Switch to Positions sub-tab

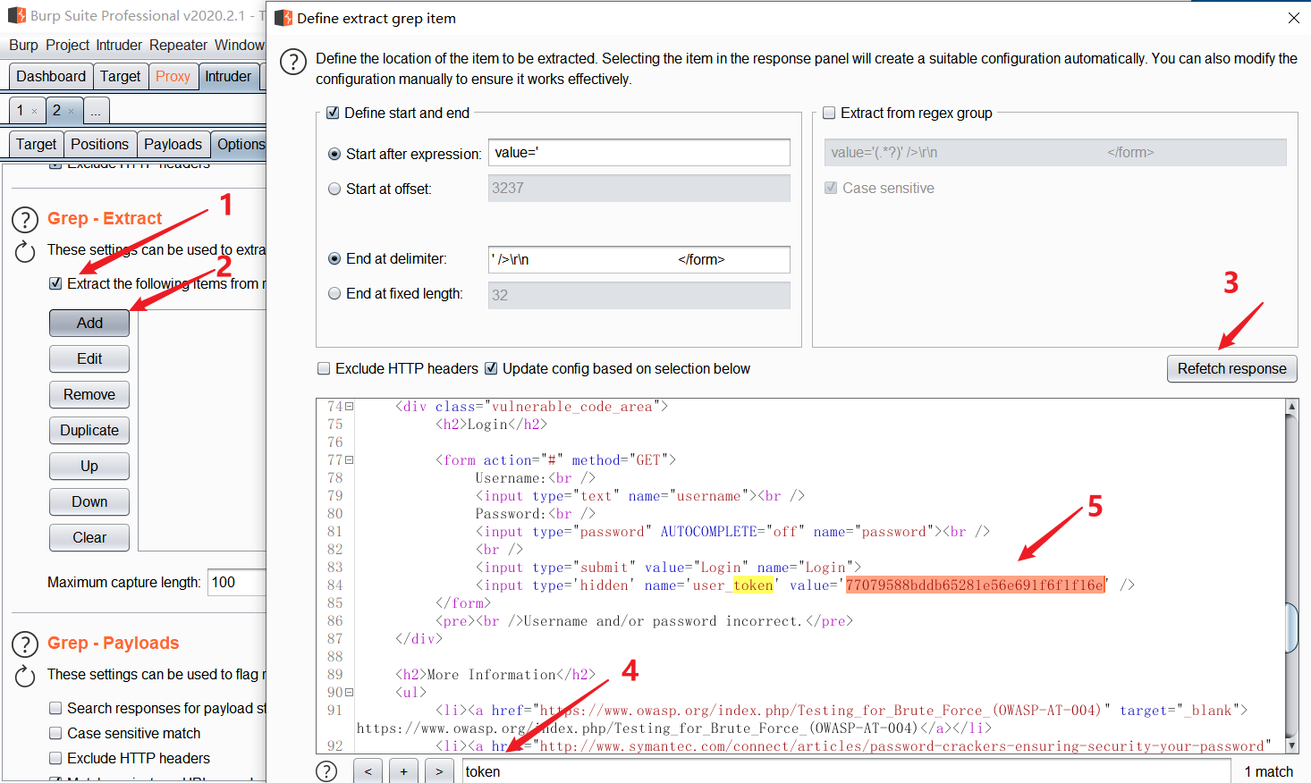click(x=99, y=144)
